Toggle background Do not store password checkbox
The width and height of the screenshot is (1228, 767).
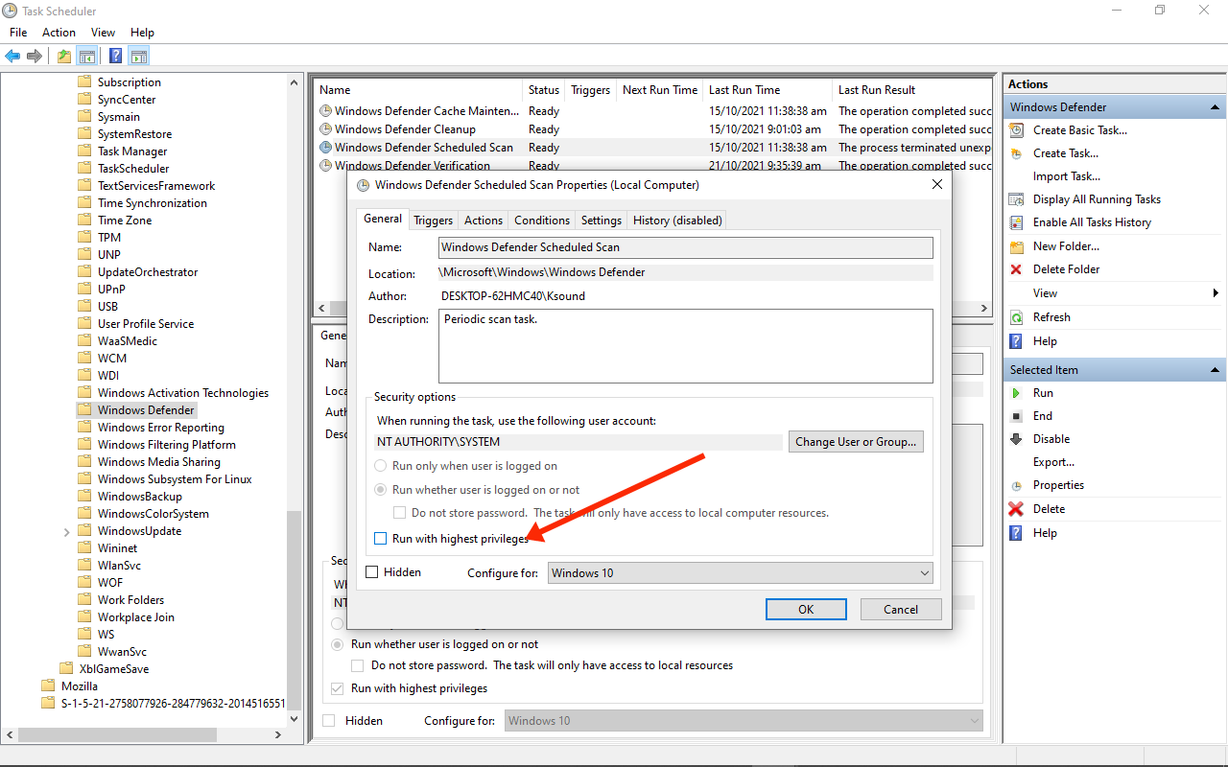pyautogui.click(x=358, y=665)
